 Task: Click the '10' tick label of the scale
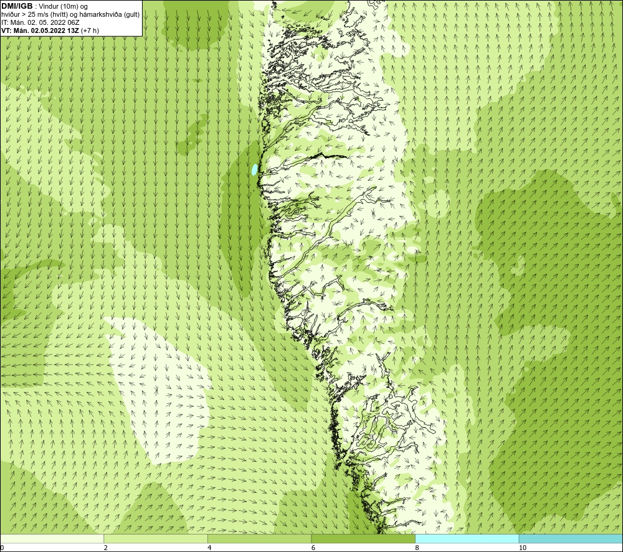click(523, 548)
